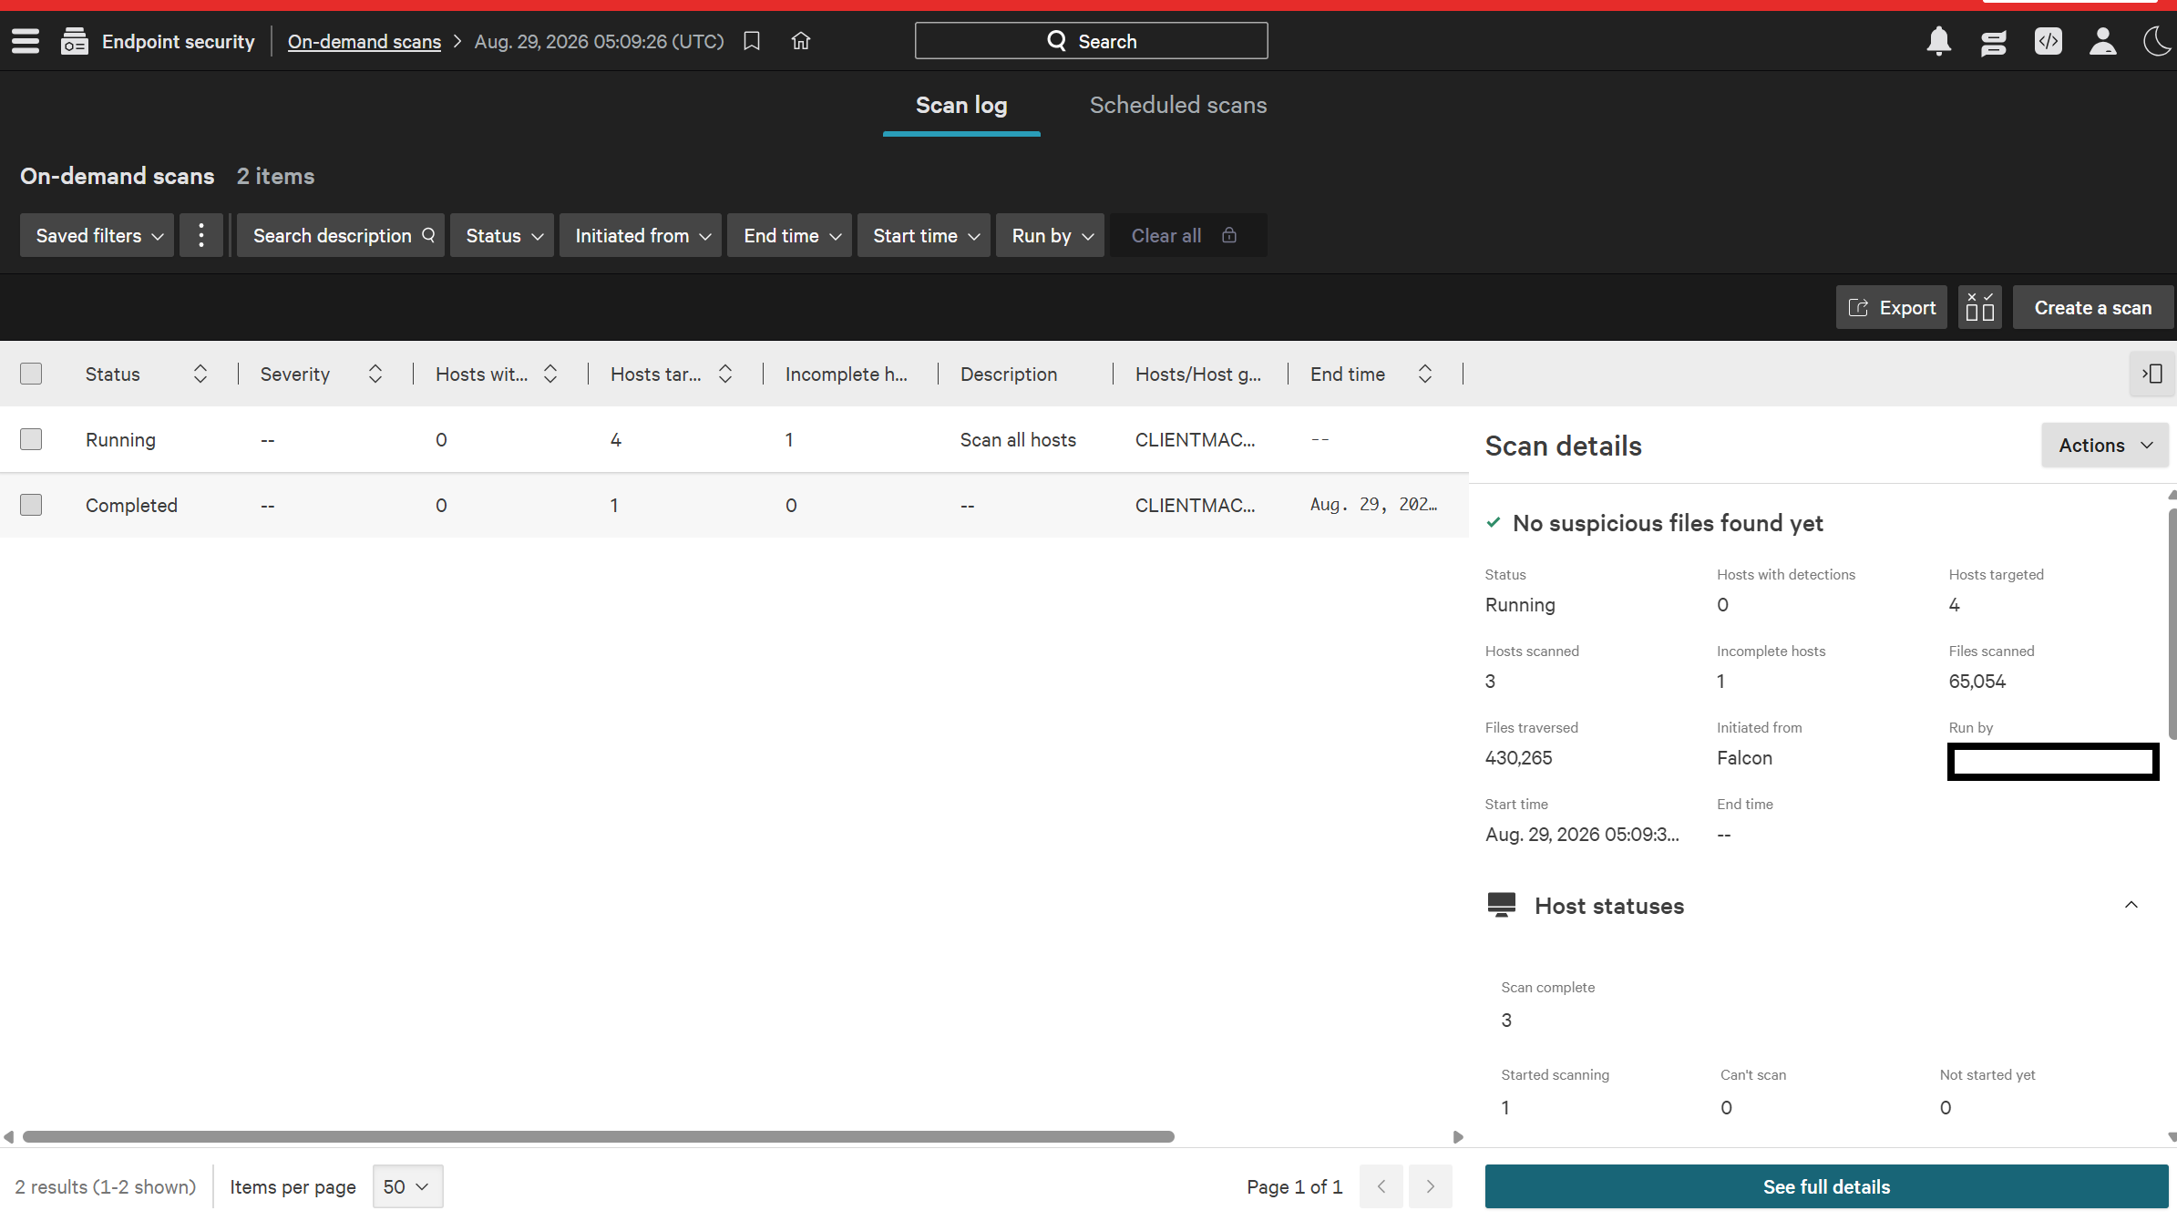
Task: Open the messages stack icon in header
Action: (x=1994, y=41)
